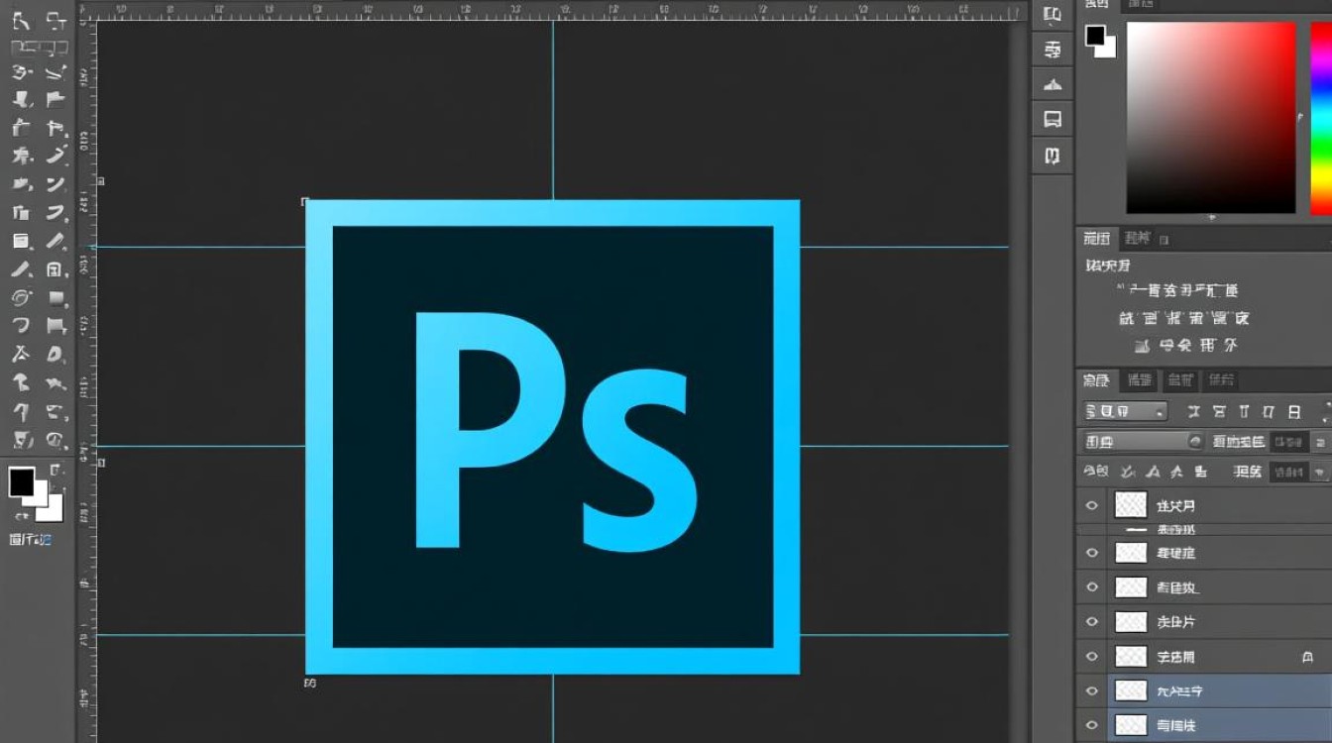Switch to the fourth tab of the Layers panel group
1332x743 pixels.
click(1221, 380)
